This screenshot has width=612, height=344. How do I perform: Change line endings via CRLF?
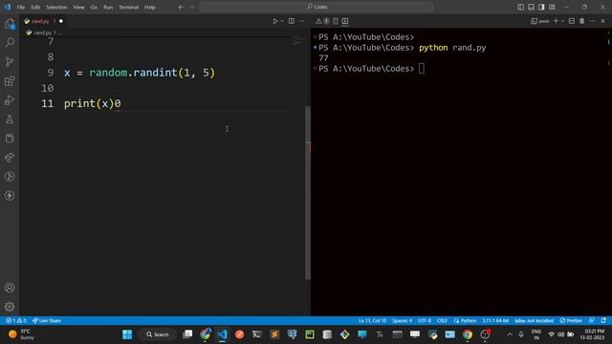click(442, 321)
